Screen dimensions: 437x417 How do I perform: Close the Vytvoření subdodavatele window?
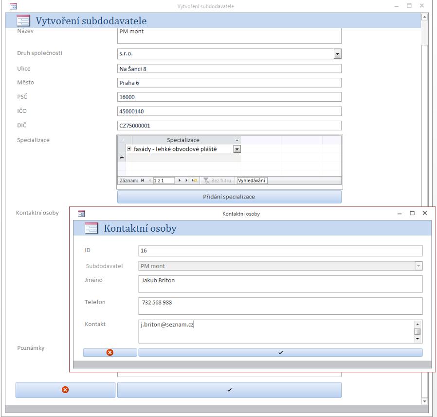[x=422, y=5]
